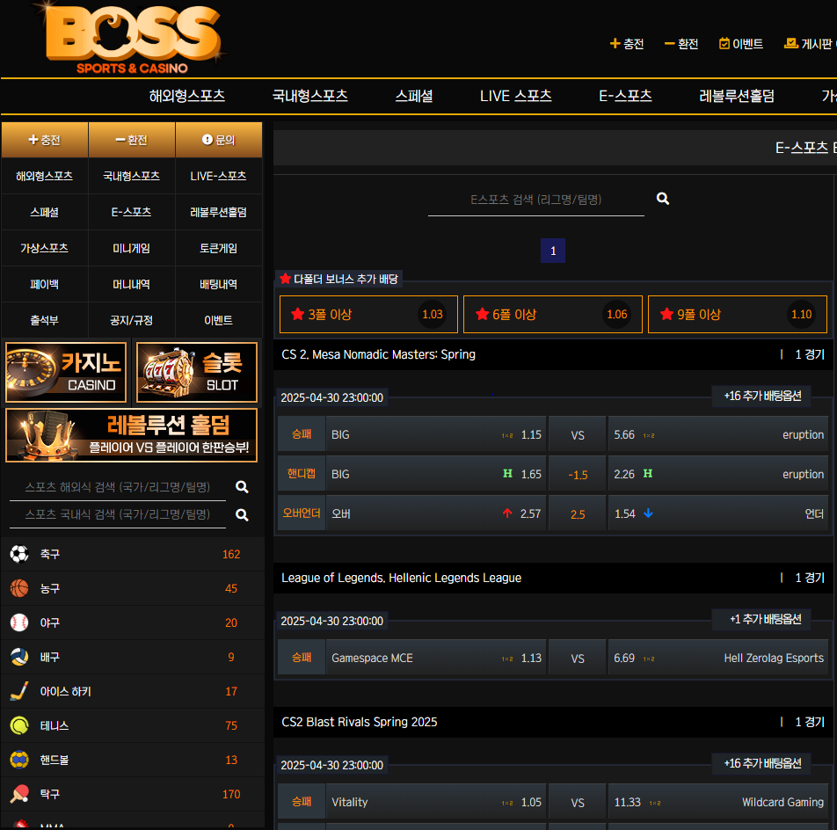Open the LIVE 스포츠 top menu
This screenshot has height=830, width=837.
pos(515,96)
